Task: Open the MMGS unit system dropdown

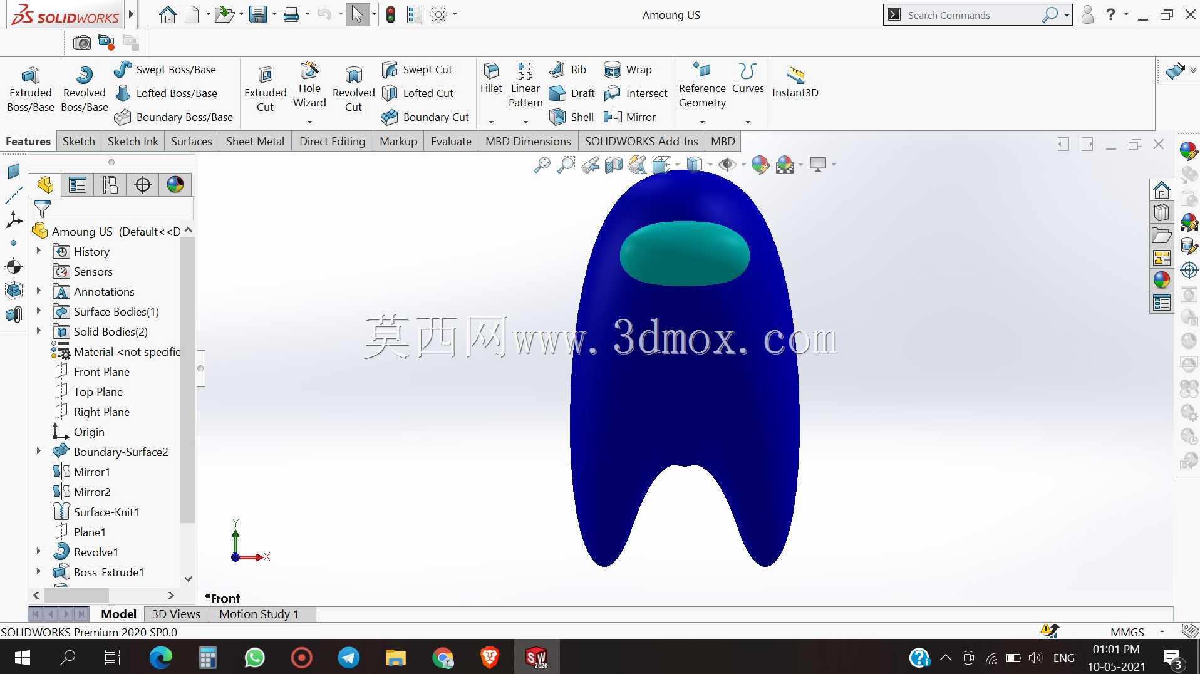Action: coord(1162,631)
